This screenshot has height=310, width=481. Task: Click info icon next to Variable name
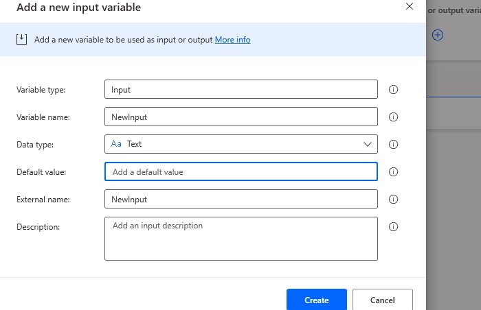pyautogui.click(x=393, y=117)
